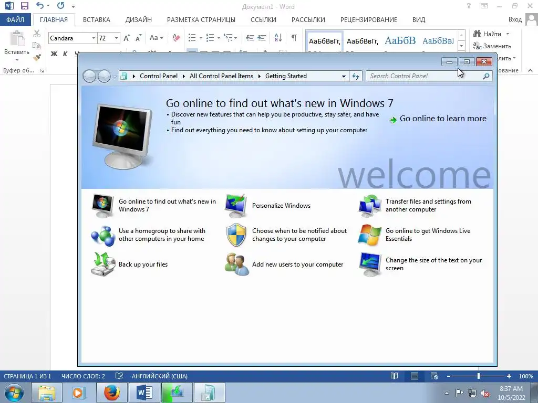Screen dimensions: 538x403
Task: Open Go online to get Windows Live Essentials
Action: [415, 235]
